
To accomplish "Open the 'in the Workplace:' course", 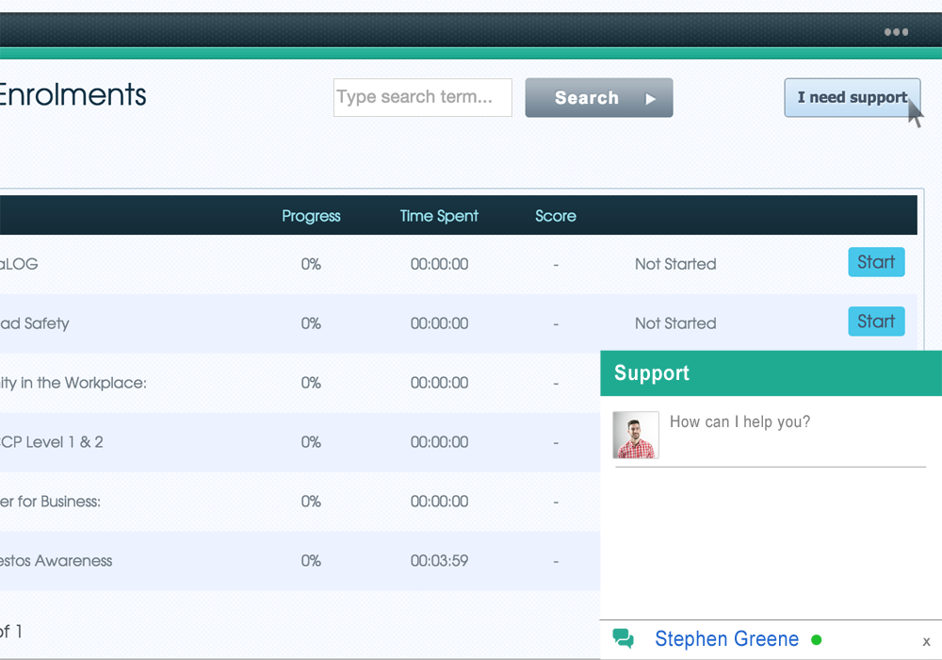I will (x=73, y=383).
